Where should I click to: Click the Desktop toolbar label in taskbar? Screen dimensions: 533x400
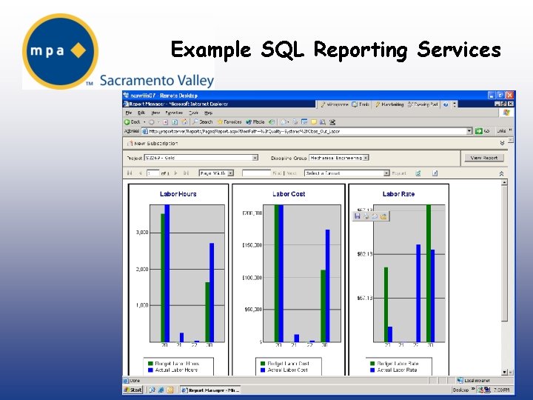(460, 390)
